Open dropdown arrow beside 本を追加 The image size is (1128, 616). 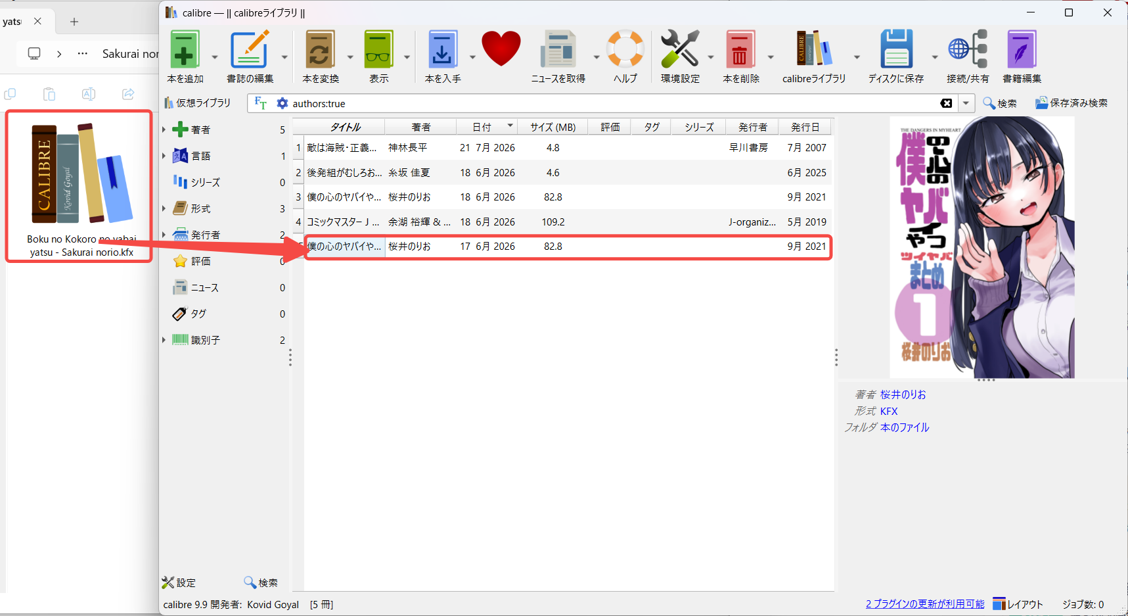point(214,57)
